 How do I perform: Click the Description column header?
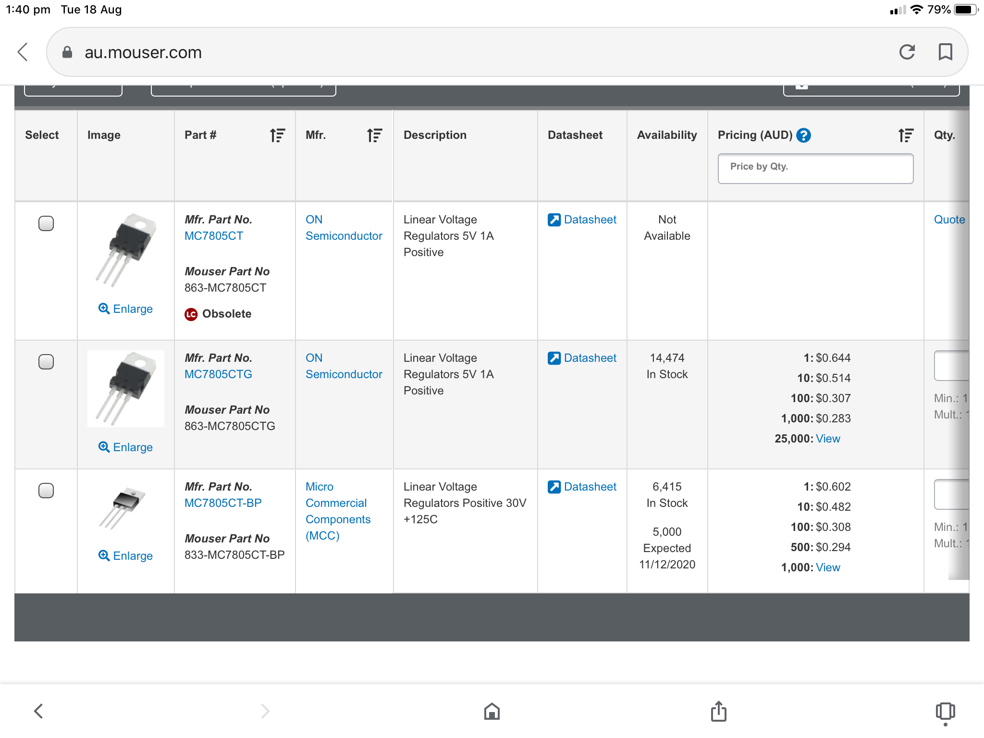[435, 135]
